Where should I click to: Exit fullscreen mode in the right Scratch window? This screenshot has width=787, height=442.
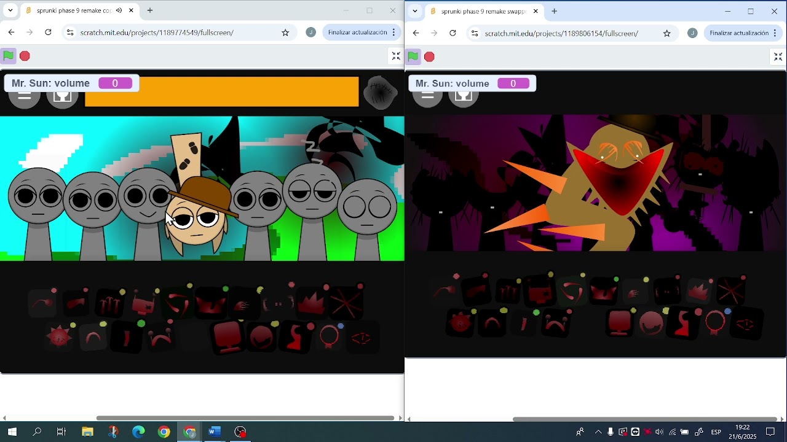tap(778, 57)
